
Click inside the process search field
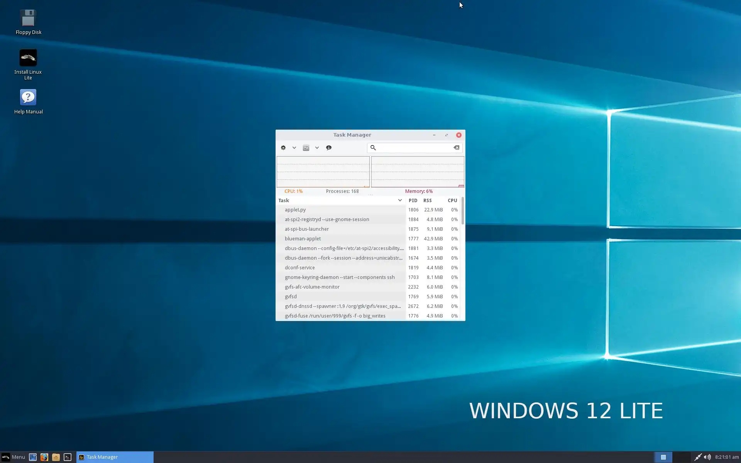[414, 148]
